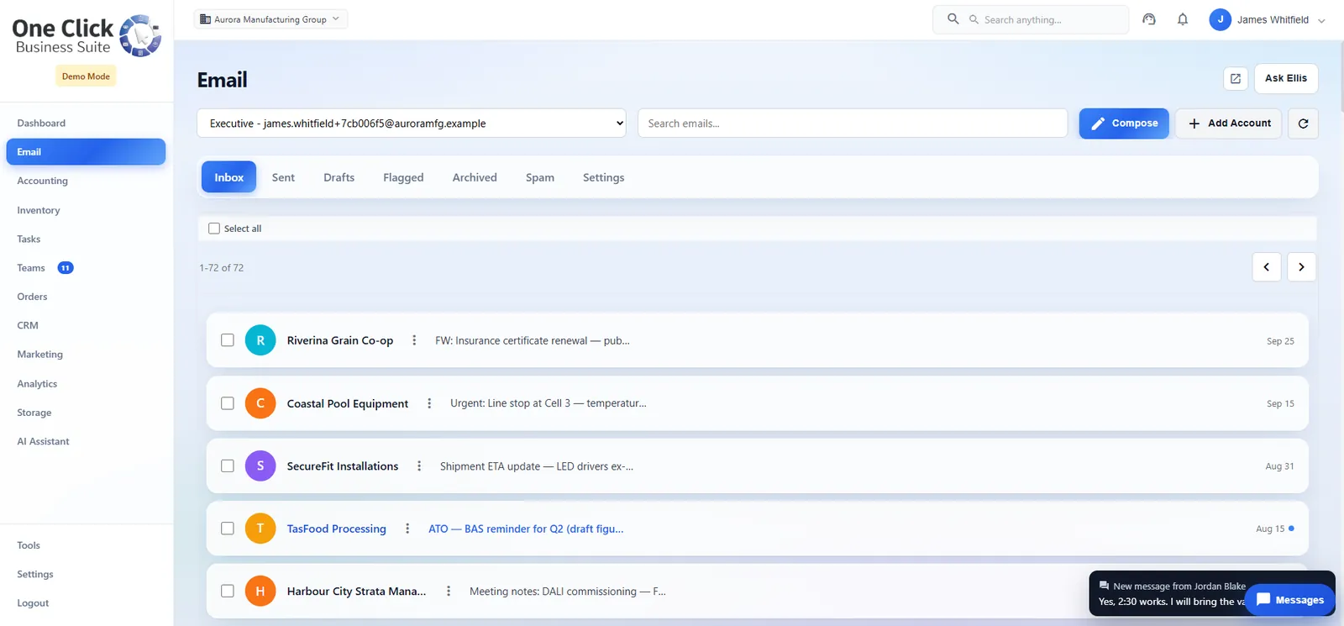
Task: Switch to the Drafts tab
Action: click(339, 177)
